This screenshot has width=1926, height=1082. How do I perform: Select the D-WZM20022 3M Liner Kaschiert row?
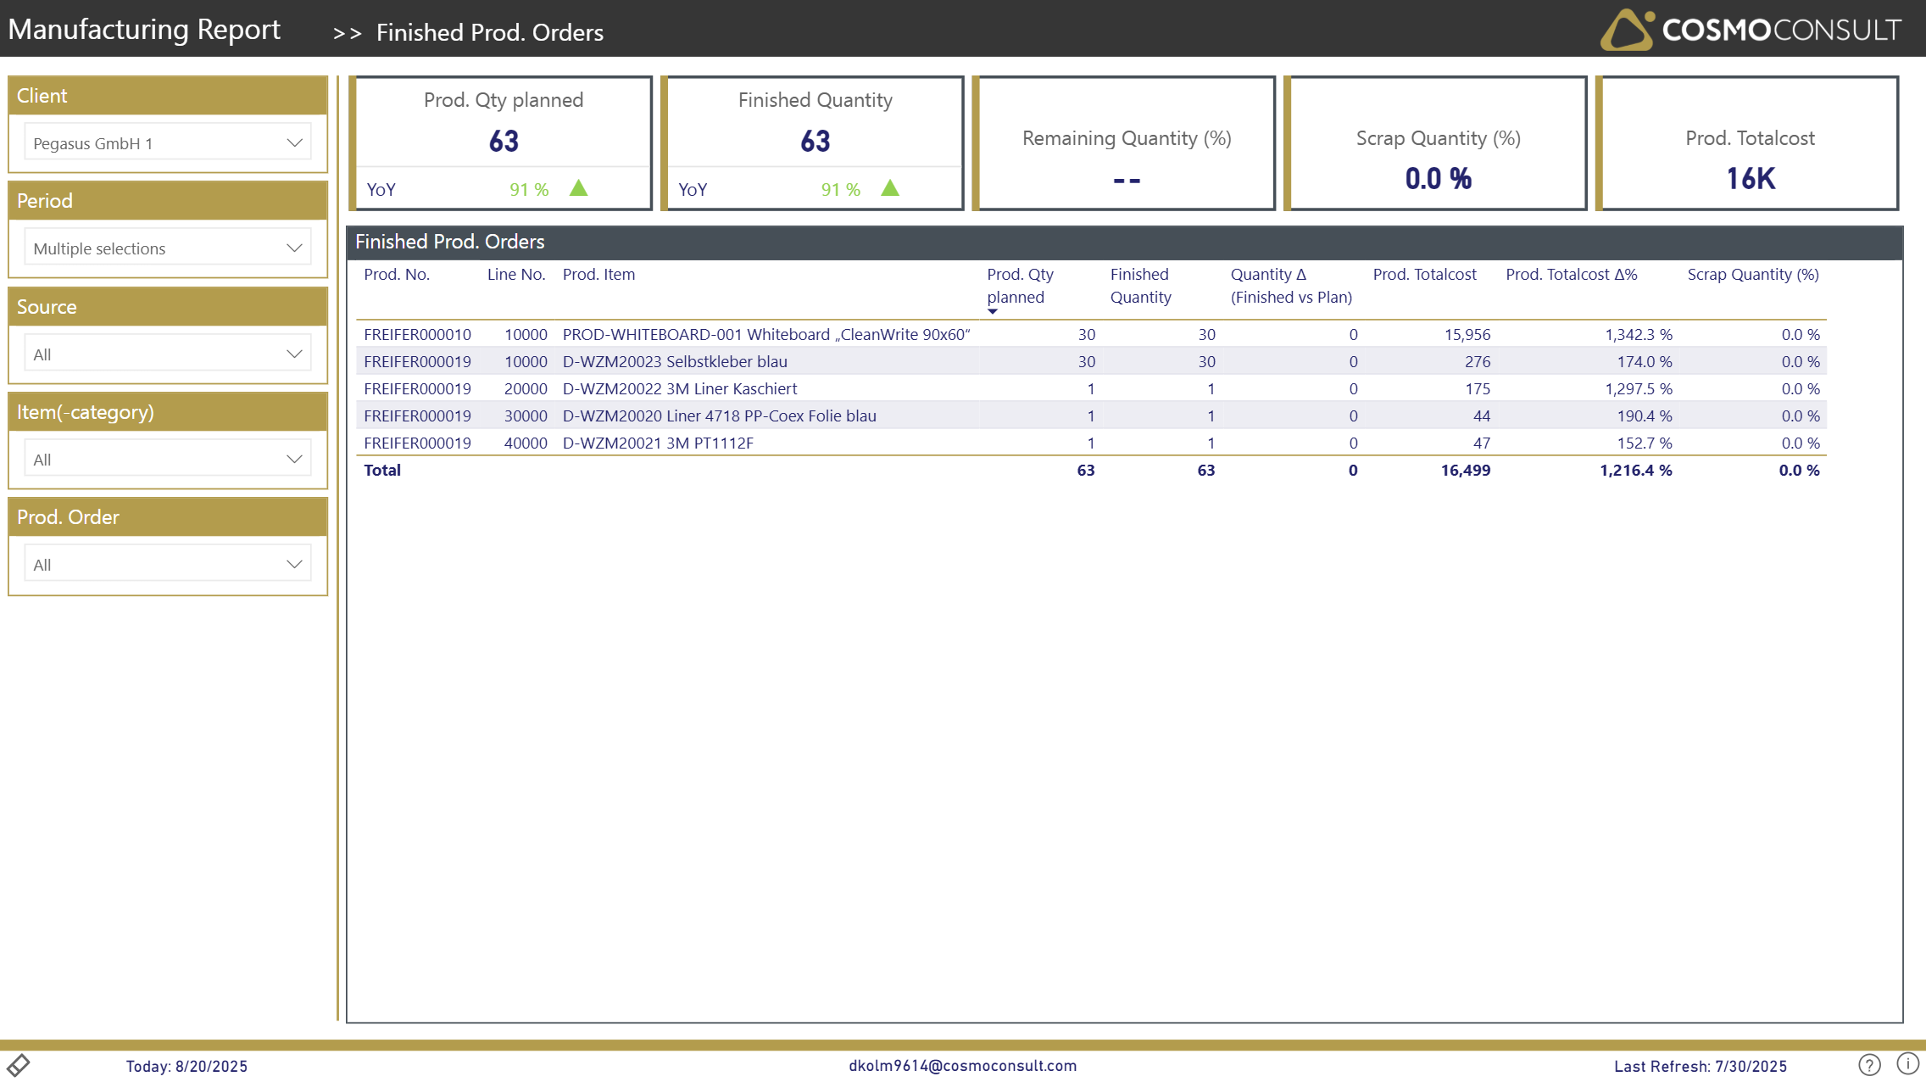[679, 388]
